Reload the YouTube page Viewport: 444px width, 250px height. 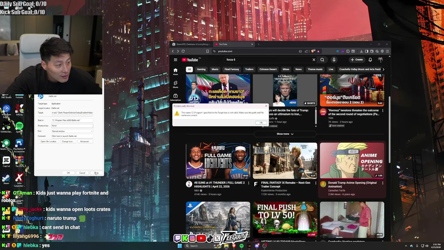click(183, 51)
